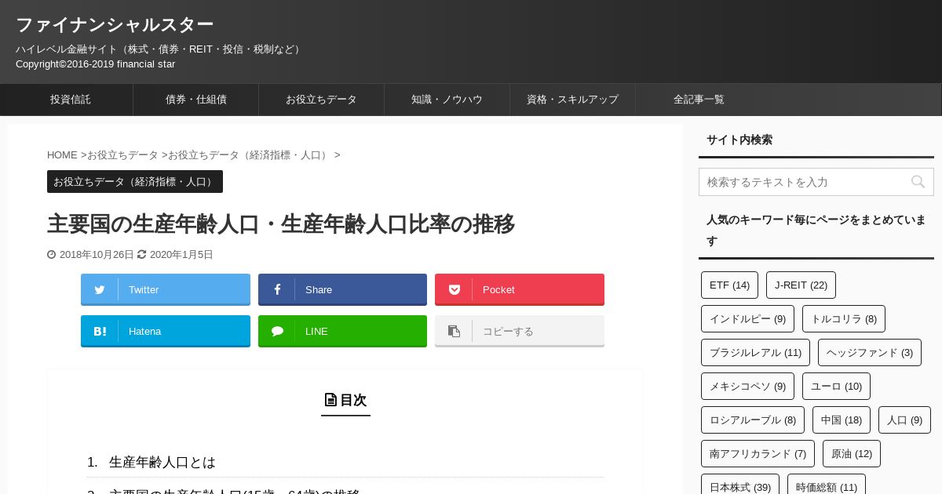The width and height of the screenshot is (942, 494).
Task: Open the お役立ちデータ menu
Action: 322,100
